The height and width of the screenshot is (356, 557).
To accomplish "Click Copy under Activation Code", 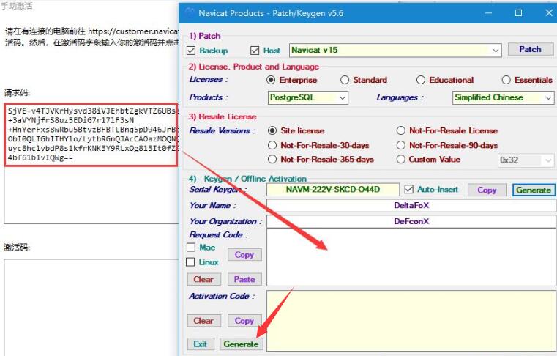I will pyautogui.click(x=244, y=321).
